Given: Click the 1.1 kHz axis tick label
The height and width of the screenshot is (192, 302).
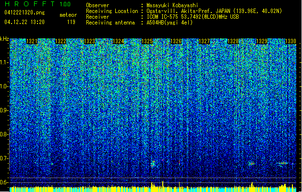Looking at the screenshot, I should click(4, 62).
